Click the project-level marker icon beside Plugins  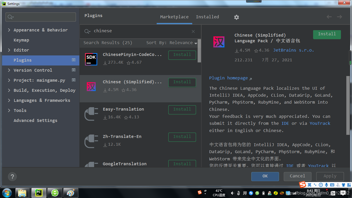pyautogui.click(x=74, y=60)
